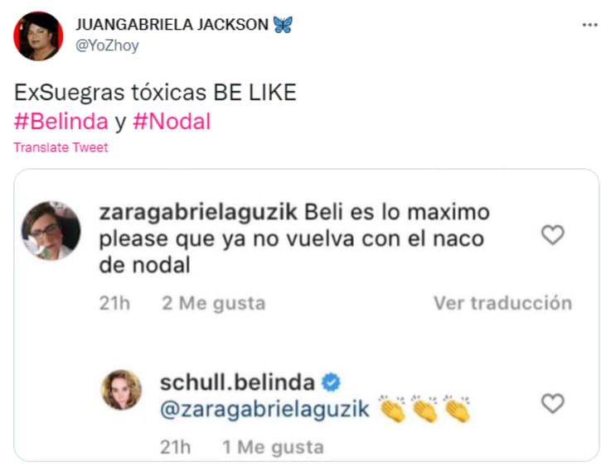Image resolution: width=601 pixels, height=466 pixels.
Task: Click the butterfly emoji next to the display name
Action: click(283, 25)
